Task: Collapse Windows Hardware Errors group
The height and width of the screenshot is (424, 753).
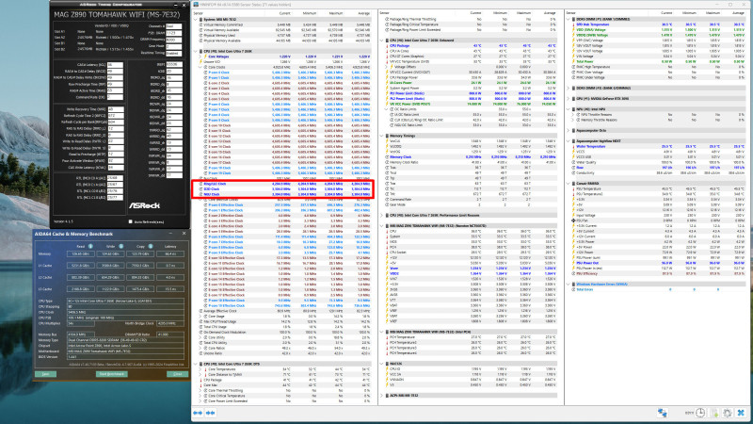Action: tap(569, 285)
